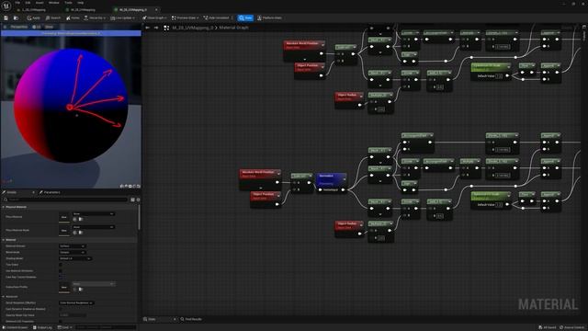
Task: Click the Search toolbar button
Action: pos(53,17)
